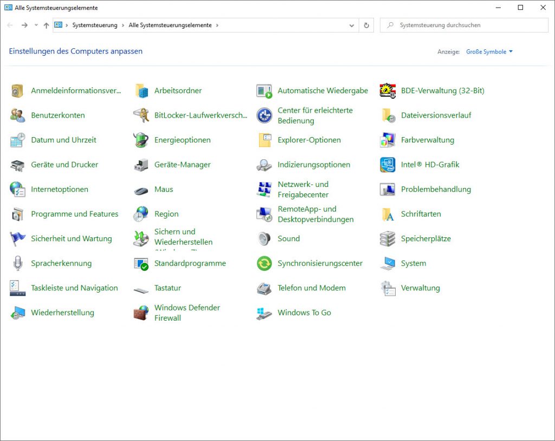Click the Arbeitsordner folder icon
555x441 pixels.
tap(141, 90)
